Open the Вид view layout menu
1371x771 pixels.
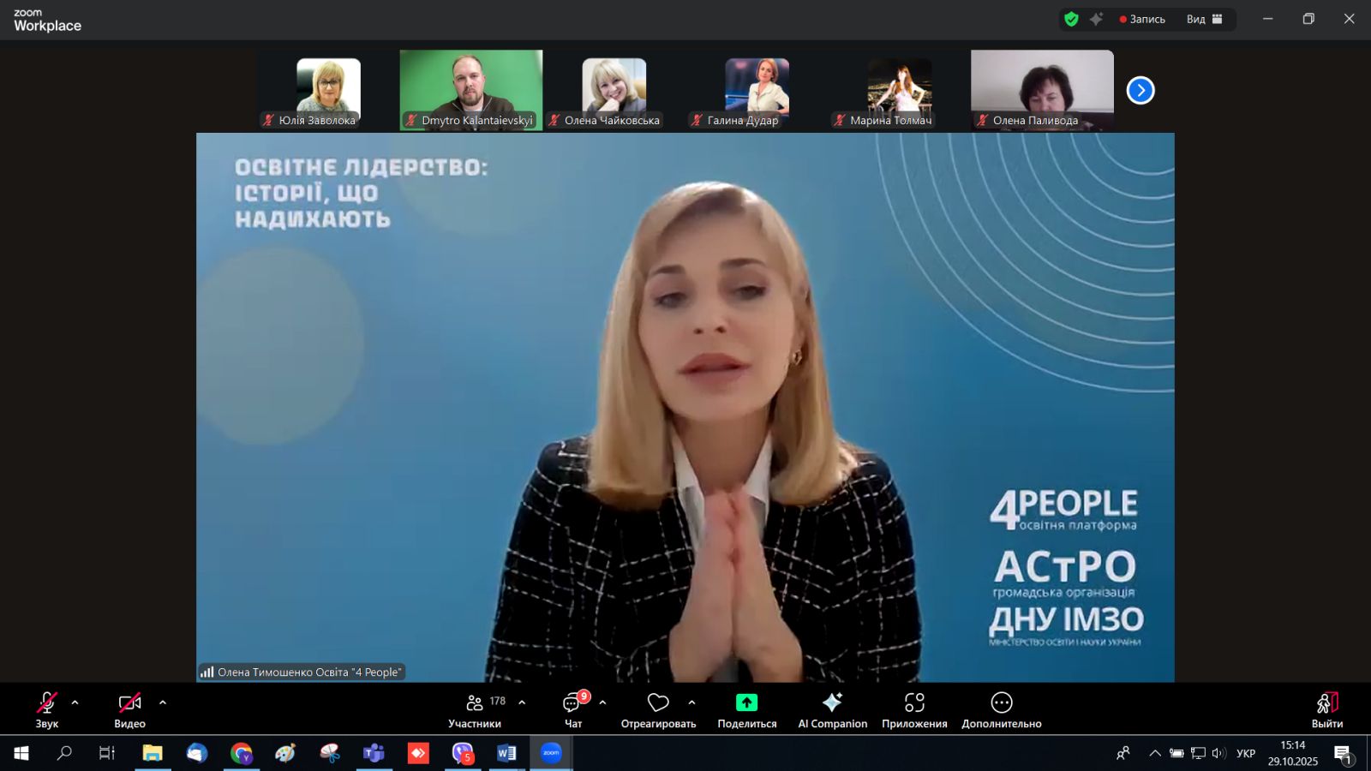pos(1204,19)
